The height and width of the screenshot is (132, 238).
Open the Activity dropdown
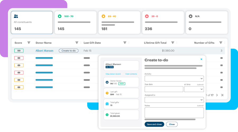174,78
